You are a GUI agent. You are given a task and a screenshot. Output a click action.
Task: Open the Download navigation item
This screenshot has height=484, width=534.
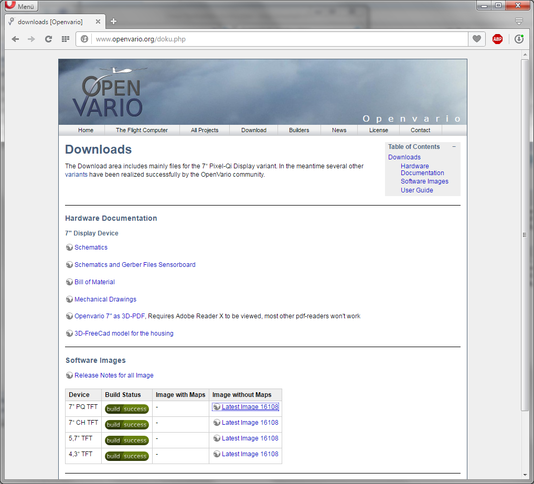[x=254, y=130]
